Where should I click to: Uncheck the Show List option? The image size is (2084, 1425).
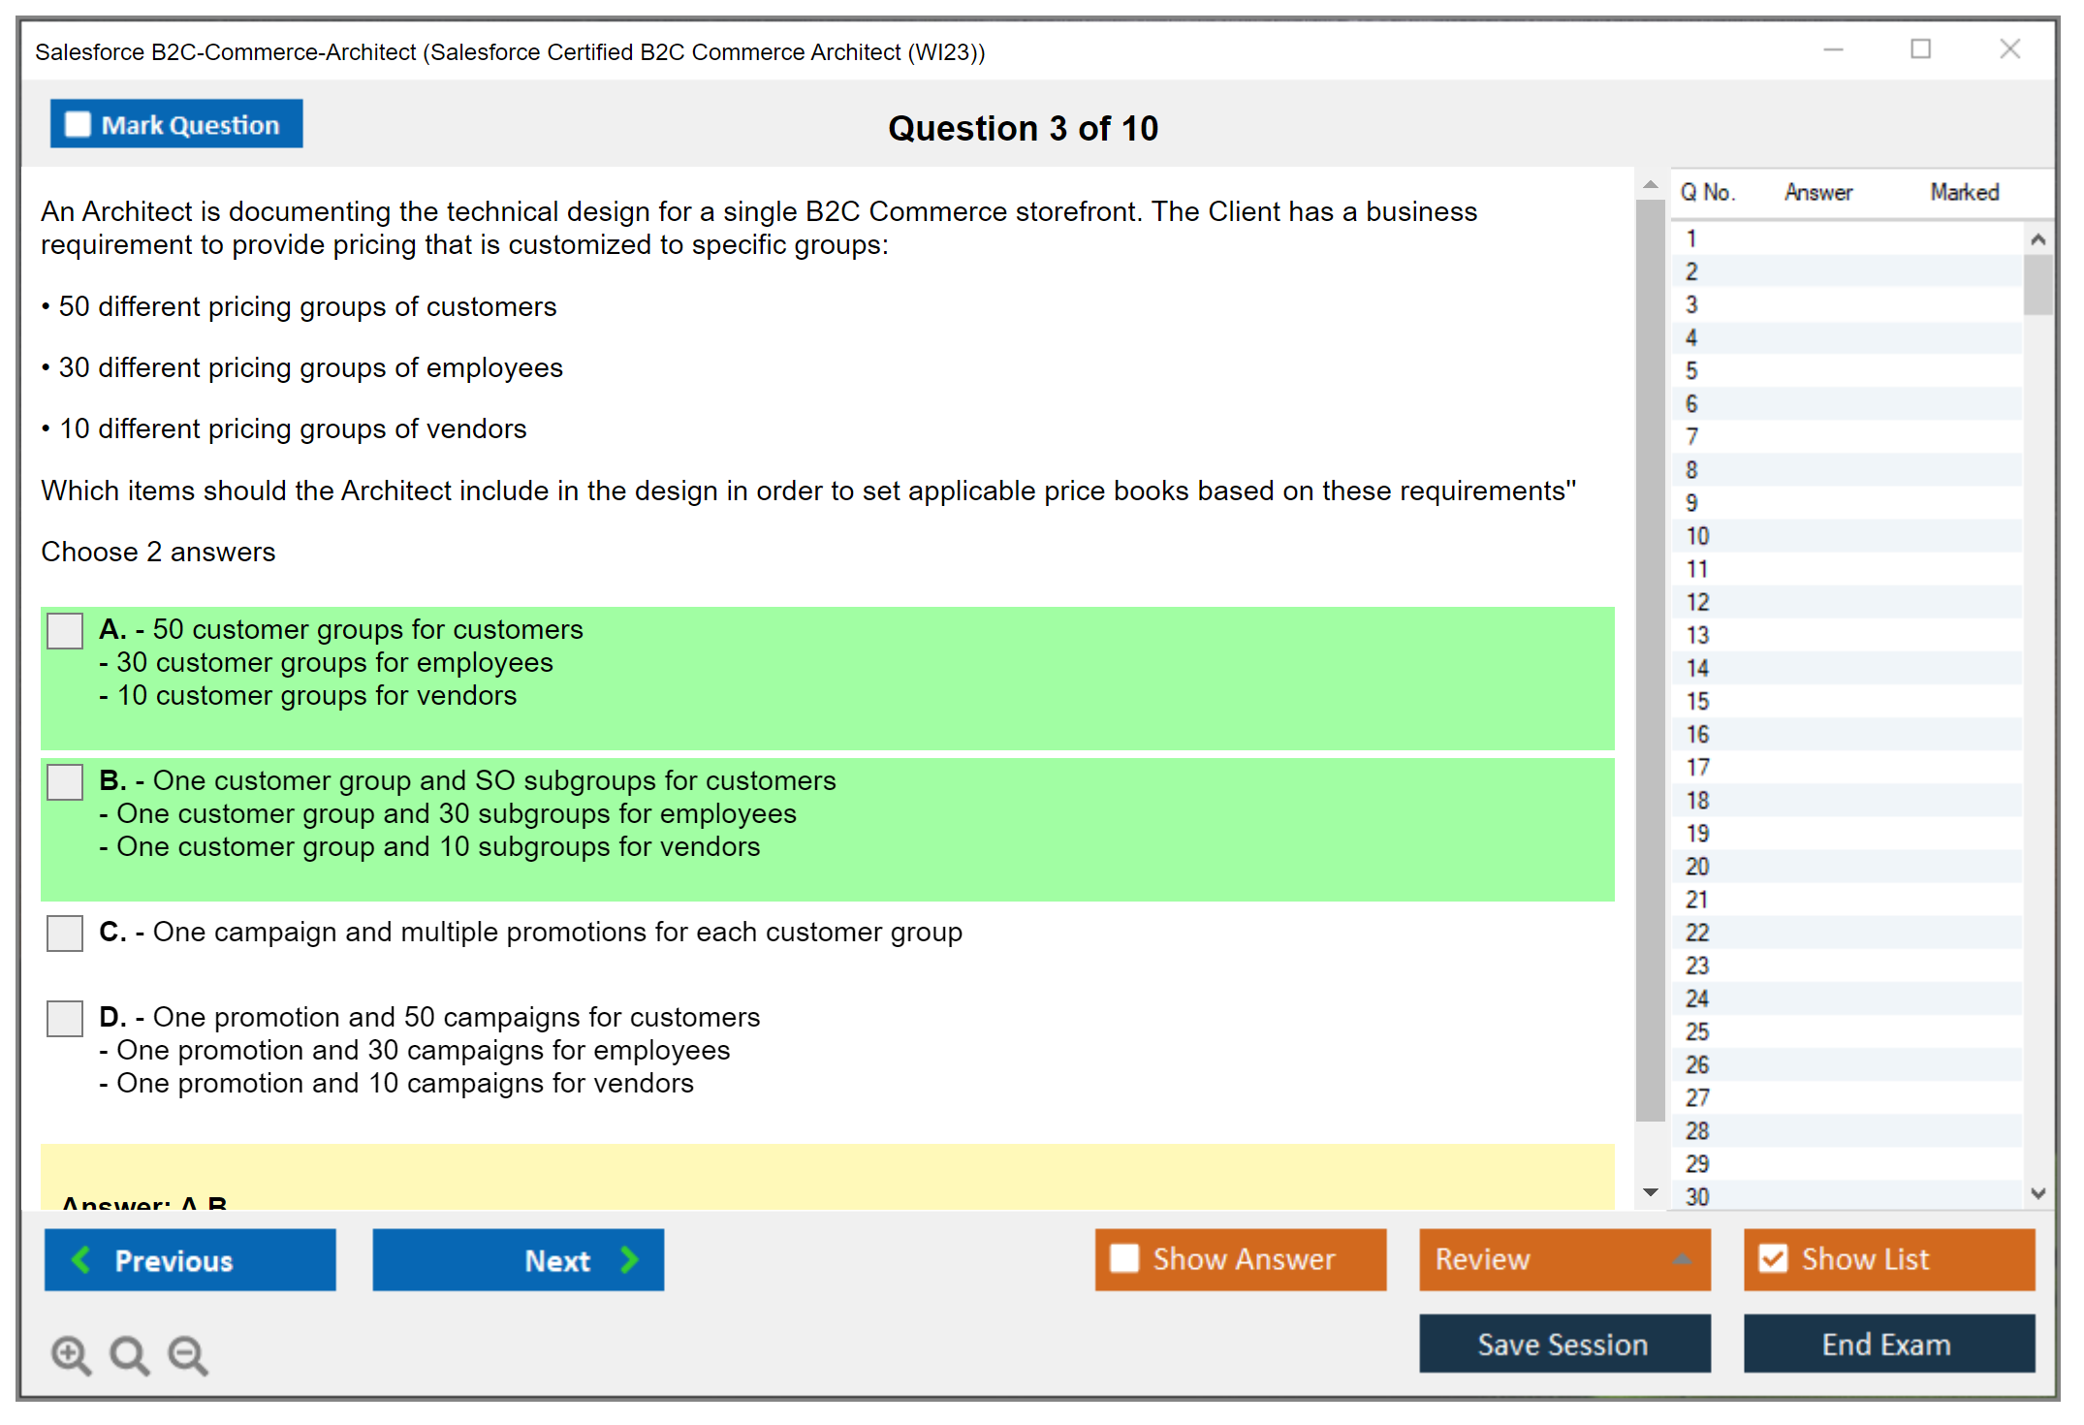tap(1773, 1258)
